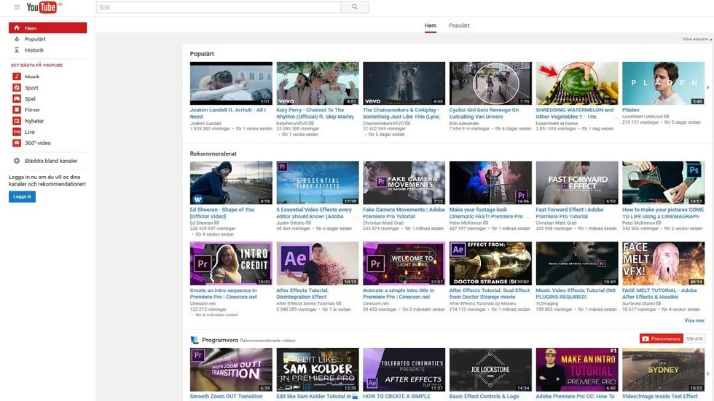The height and width of the screenshot is (401, 714).
Task: Open Ed Sheeran Shape of You thumbnail
Action: pos(231,183)
